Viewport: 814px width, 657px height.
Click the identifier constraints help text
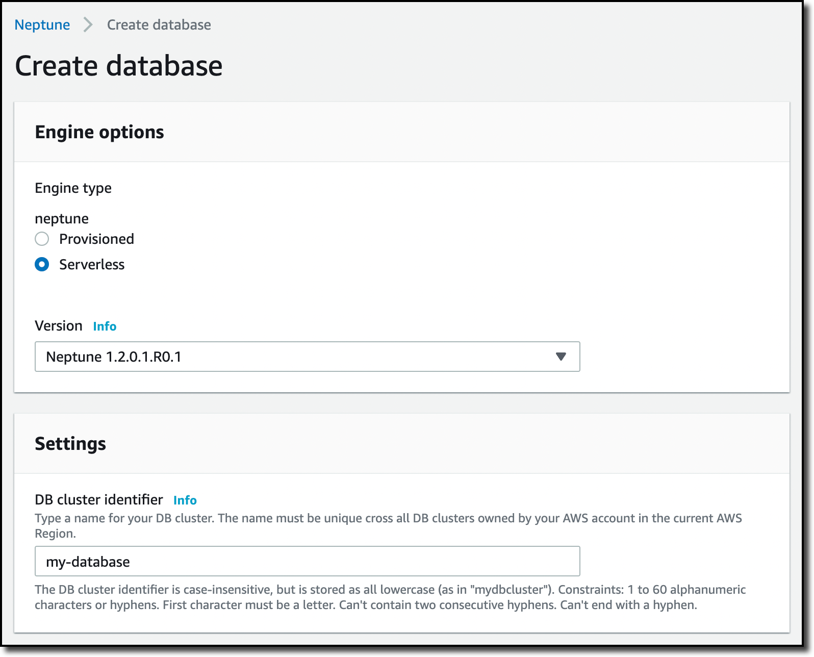(x=390, y=597)
